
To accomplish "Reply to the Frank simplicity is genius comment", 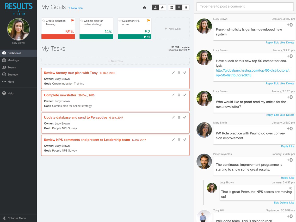I will (269, 42).
